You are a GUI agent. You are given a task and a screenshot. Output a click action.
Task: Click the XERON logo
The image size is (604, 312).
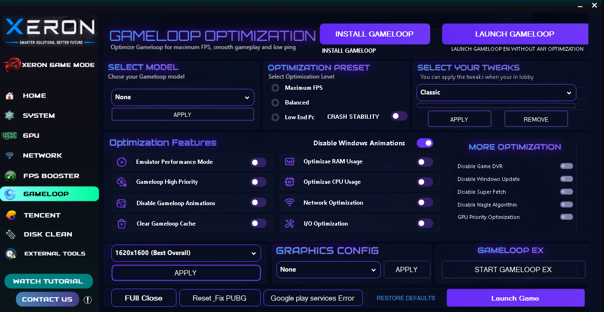point(50,31)
